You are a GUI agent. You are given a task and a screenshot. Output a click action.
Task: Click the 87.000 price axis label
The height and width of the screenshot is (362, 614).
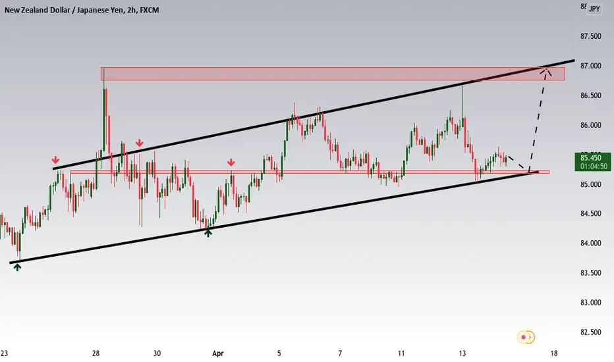pos(590,66)
